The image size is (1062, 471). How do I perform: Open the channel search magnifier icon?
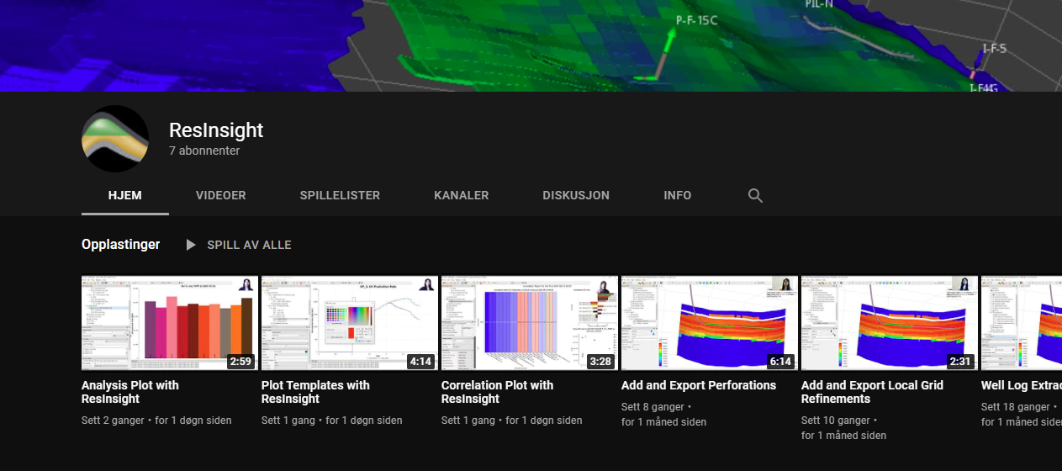(755, 195)
